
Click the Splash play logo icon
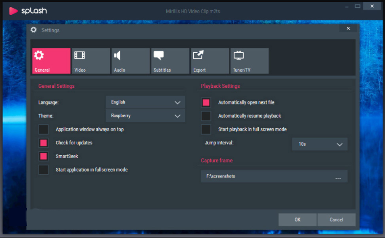click(x=13, y=11)
